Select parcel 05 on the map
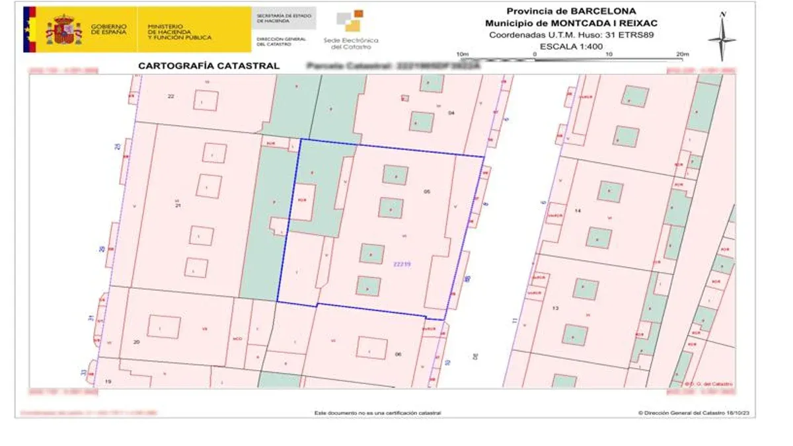793x446 pixels. [x=427, y=192]
